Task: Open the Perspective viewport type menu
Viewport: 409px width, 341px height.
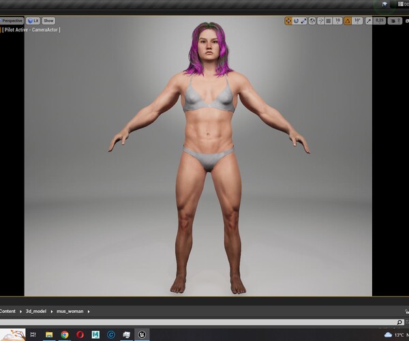Action: click(x=12, y=20)
